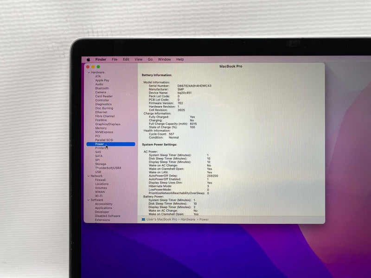Minimize window with the yellow button
This screenshot has height=278, width=371.
pos(93,67)
